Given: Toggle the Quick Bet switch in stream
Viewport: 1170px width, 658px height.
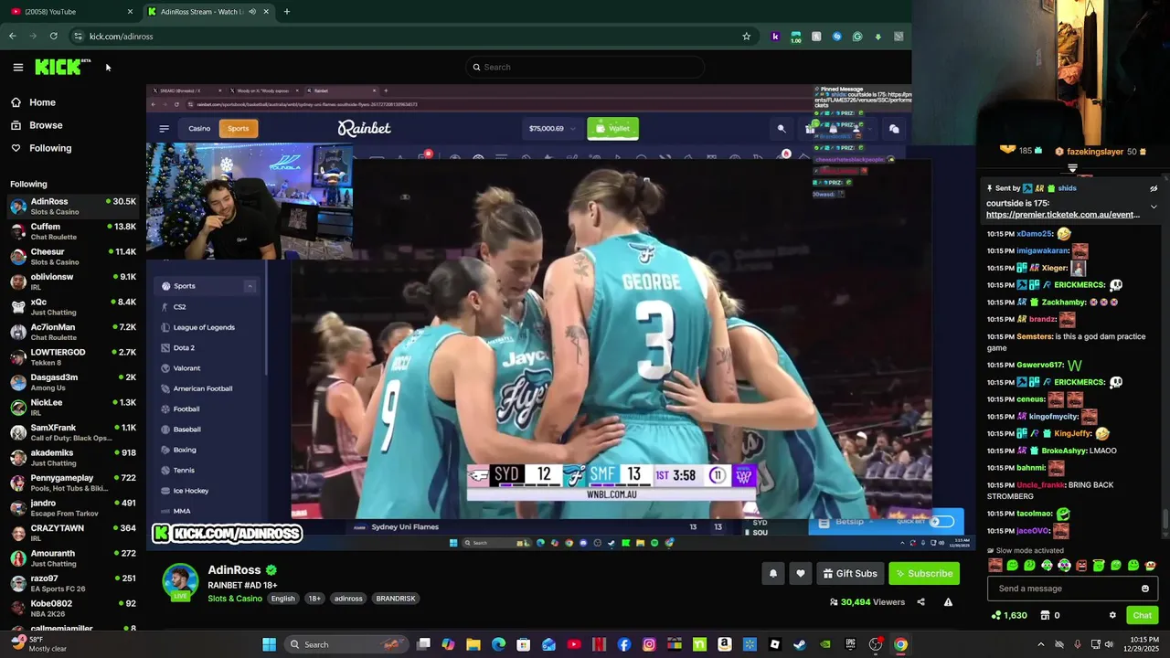Looking at the screenshot, I should pos(941,522).
